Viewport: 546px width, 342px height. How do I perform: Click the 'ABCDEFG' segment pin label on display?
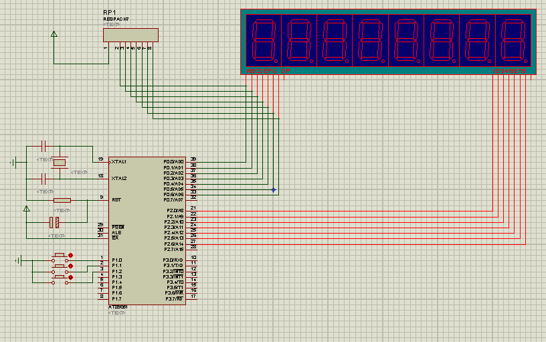262,71
